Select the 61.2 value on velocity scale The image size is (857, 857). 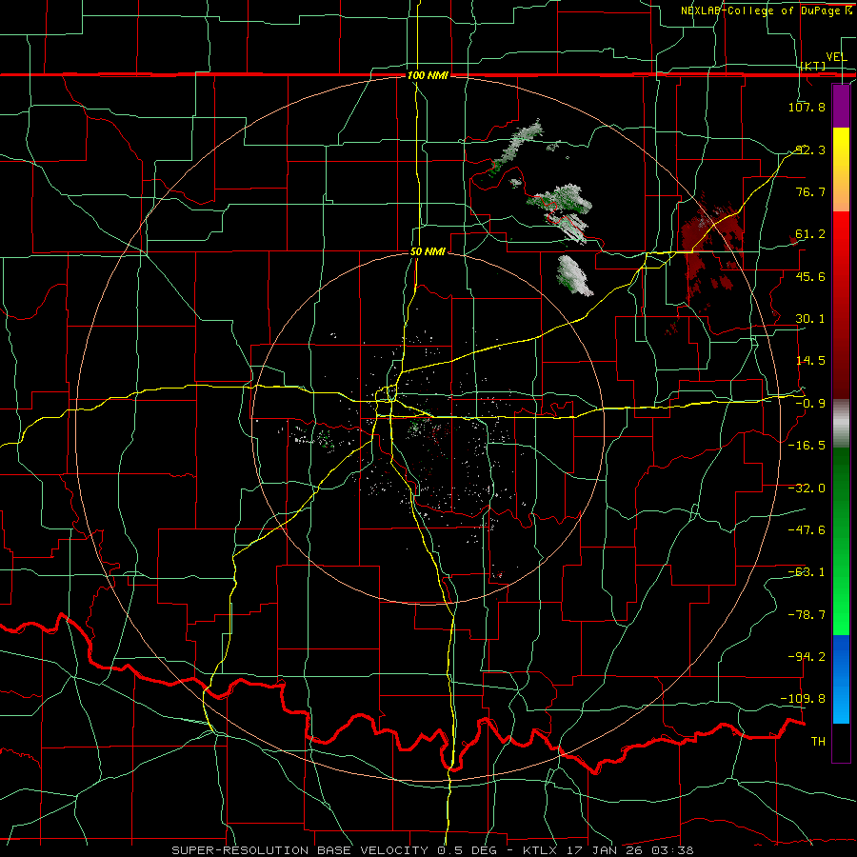click(x=810, y=234)
